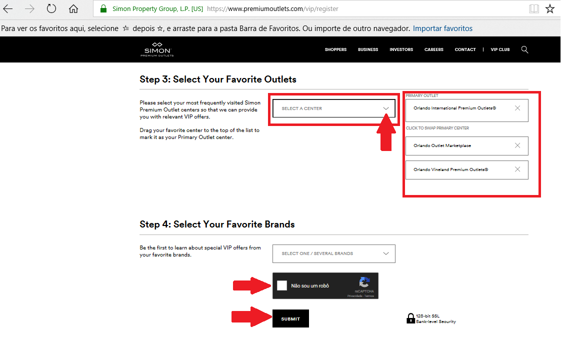The height and width of the screenshot is (359, 561).
Task: Go to the VIP Club menu
Action: tap(500, 49)
